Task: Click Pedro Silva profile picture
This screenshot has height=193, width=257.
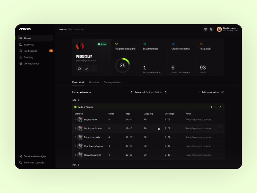Action: pos(80,46)
